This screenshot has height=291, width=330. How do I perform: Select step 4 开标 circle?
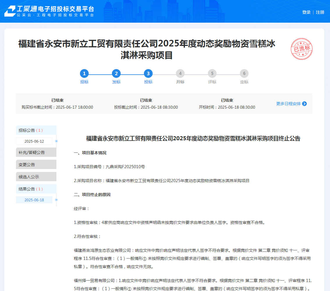(x=180, y=73)
